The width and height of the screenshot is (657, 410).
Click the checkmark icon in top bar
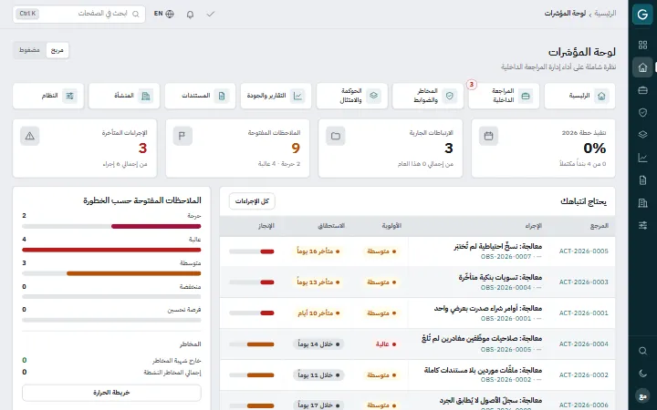click(211, 15)
